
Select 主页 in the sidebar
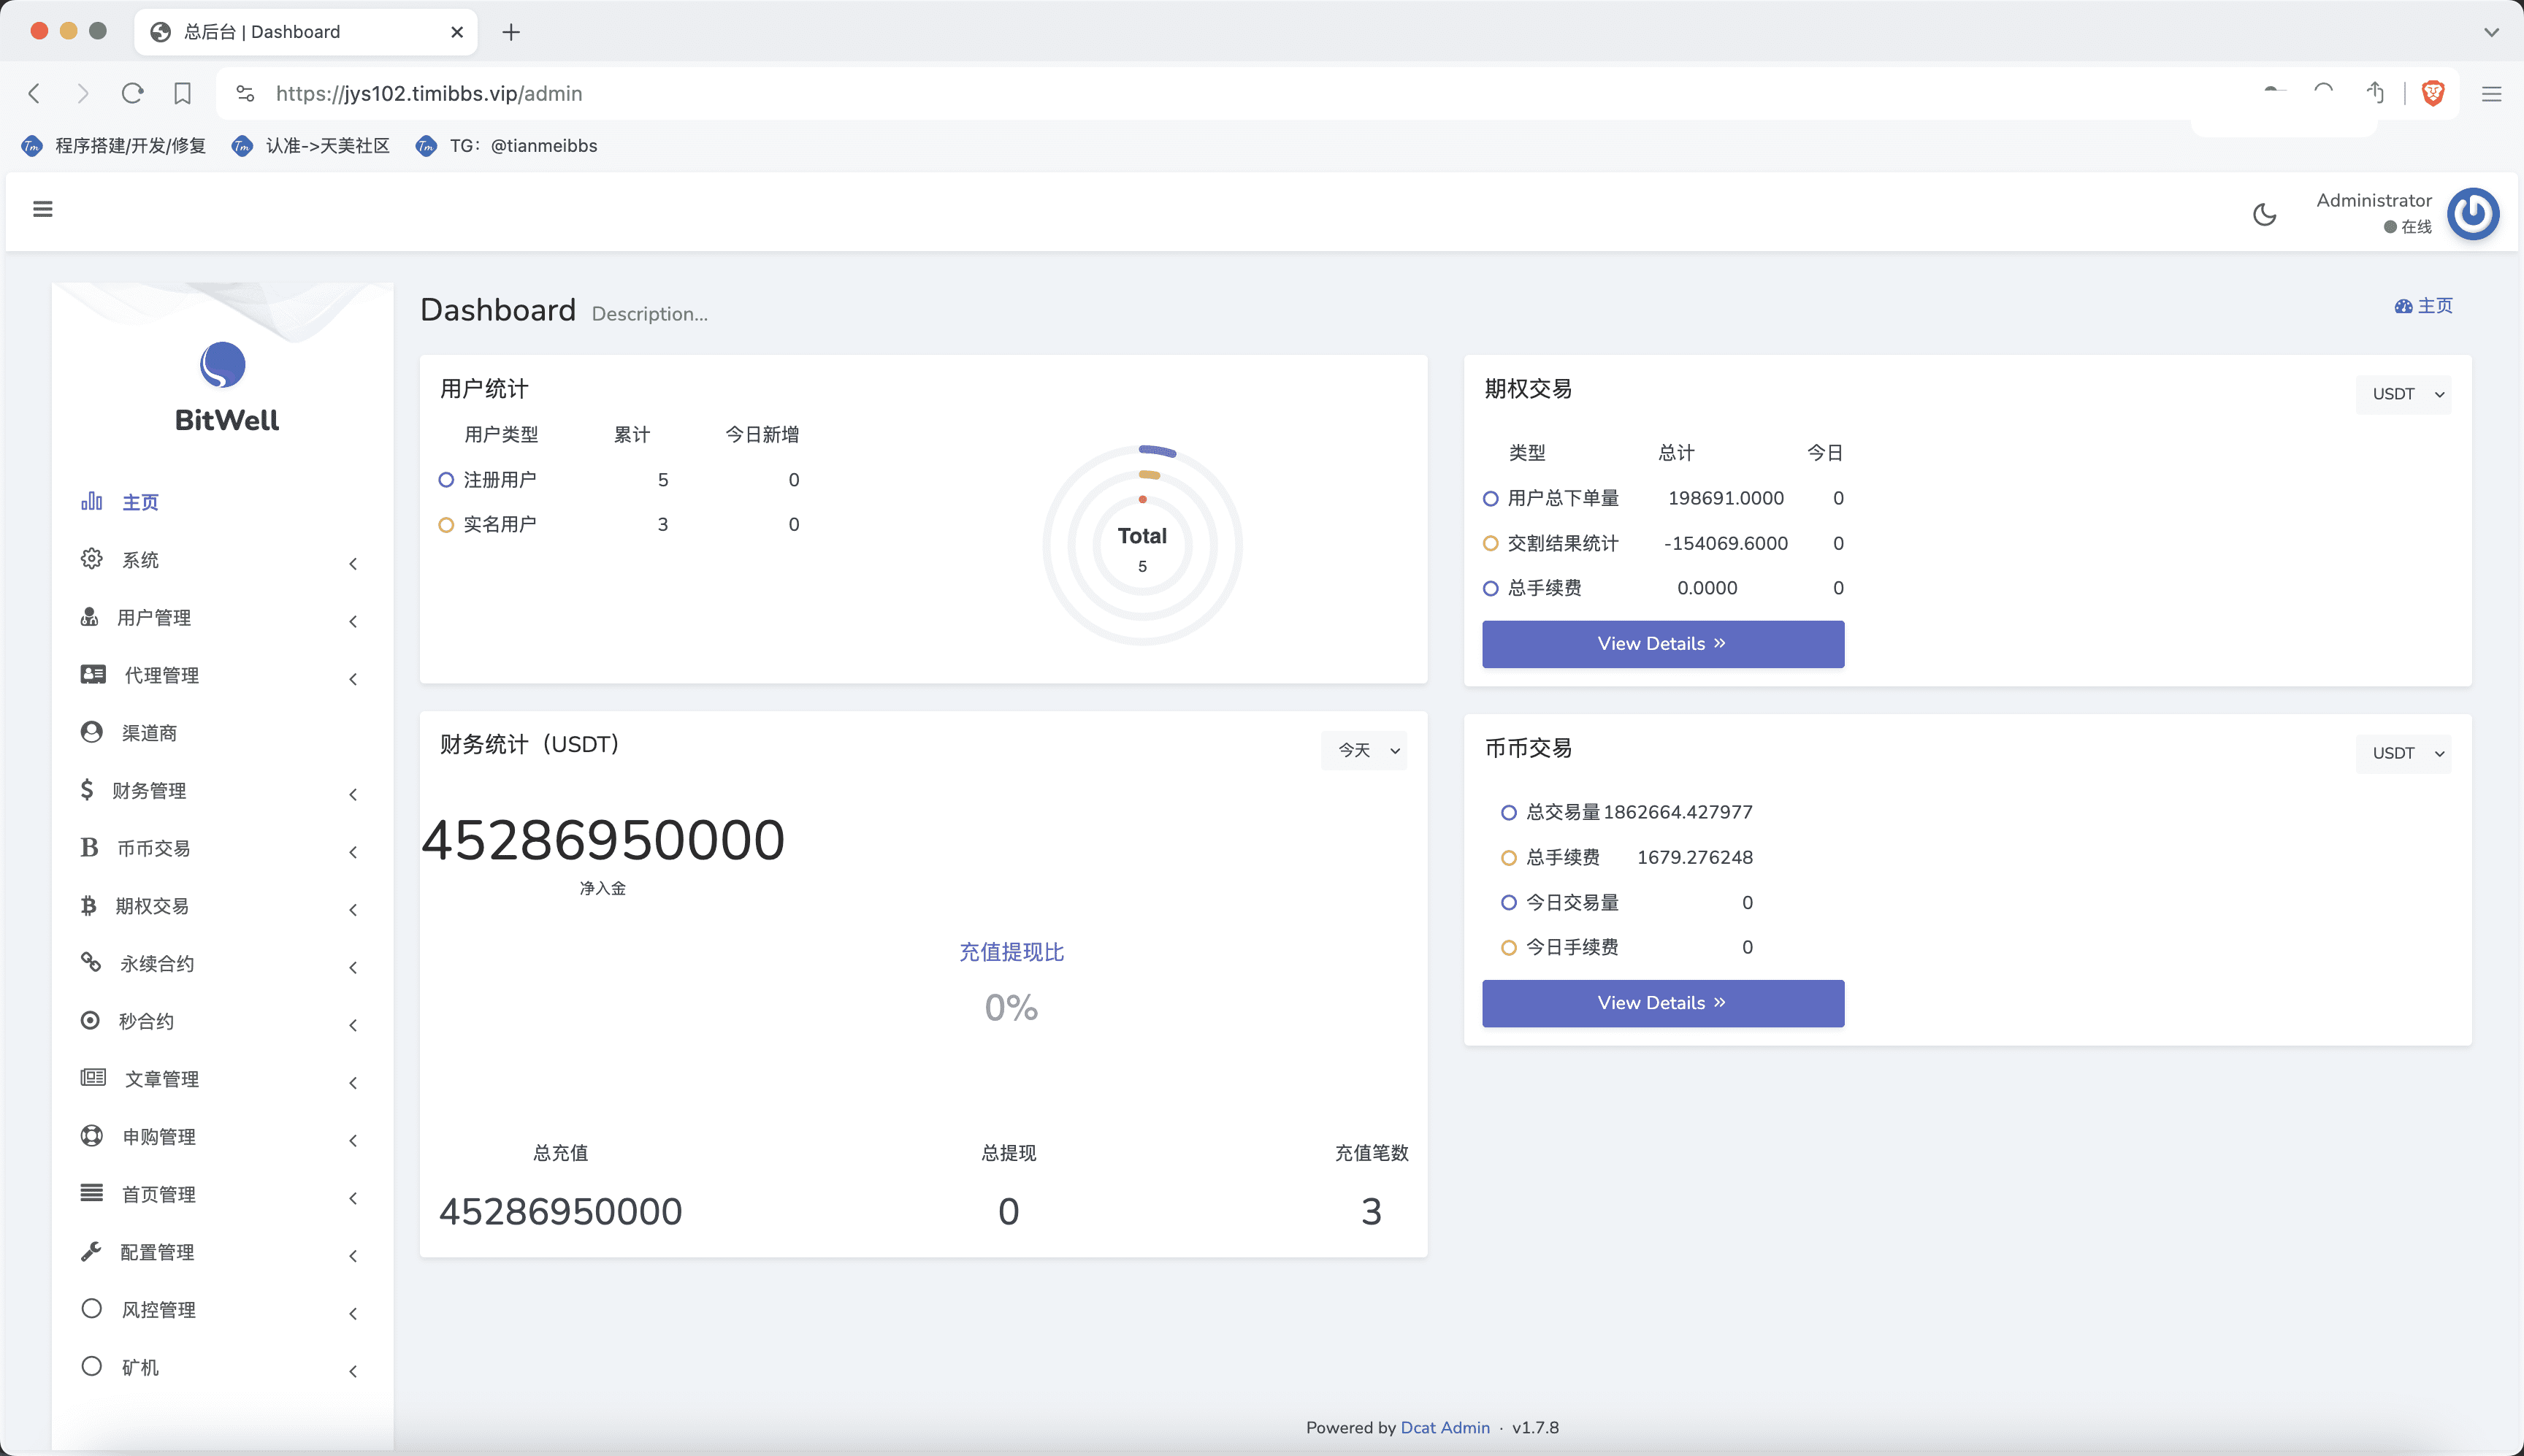pos(140,502)
